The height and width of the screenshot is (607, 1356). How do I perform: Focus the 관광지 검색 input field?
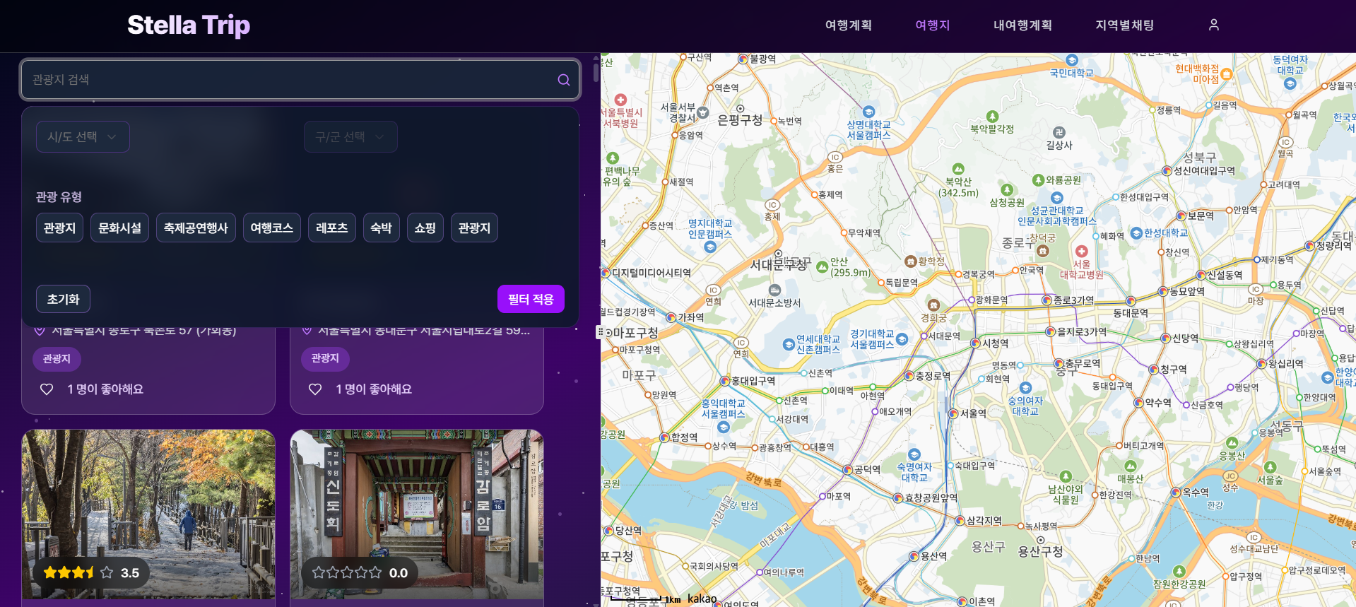[x=300, y=80]
